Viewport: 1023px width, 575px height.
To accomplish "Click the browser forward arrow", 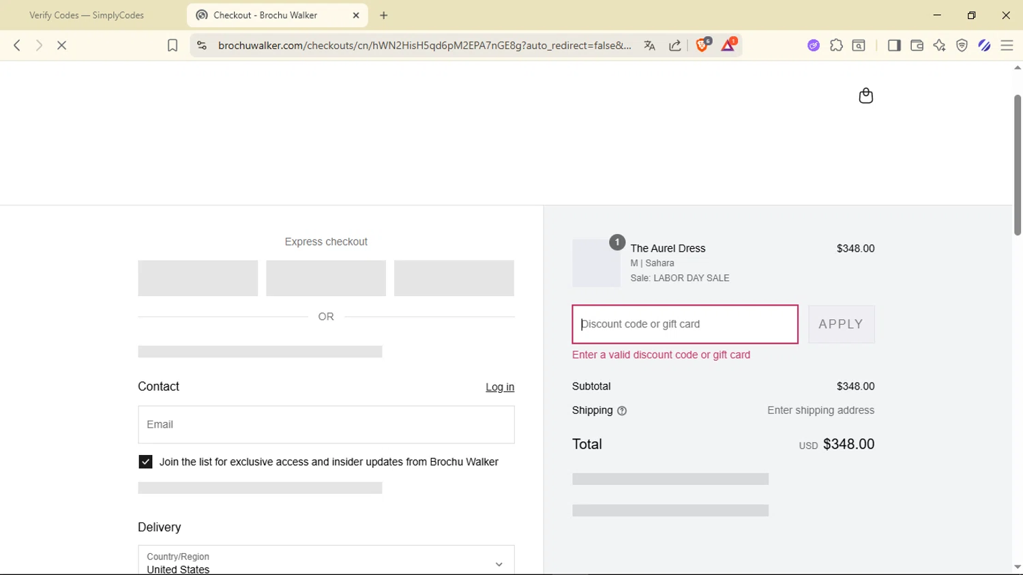I will [39, 45].
